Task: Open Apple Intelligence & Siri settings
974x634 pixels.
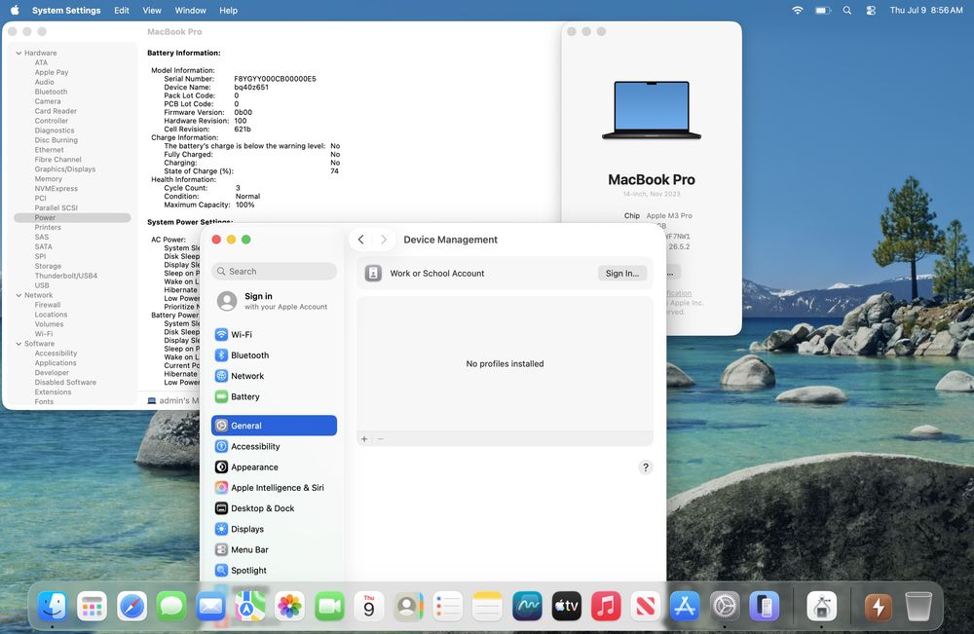Action: pos(274,488)
